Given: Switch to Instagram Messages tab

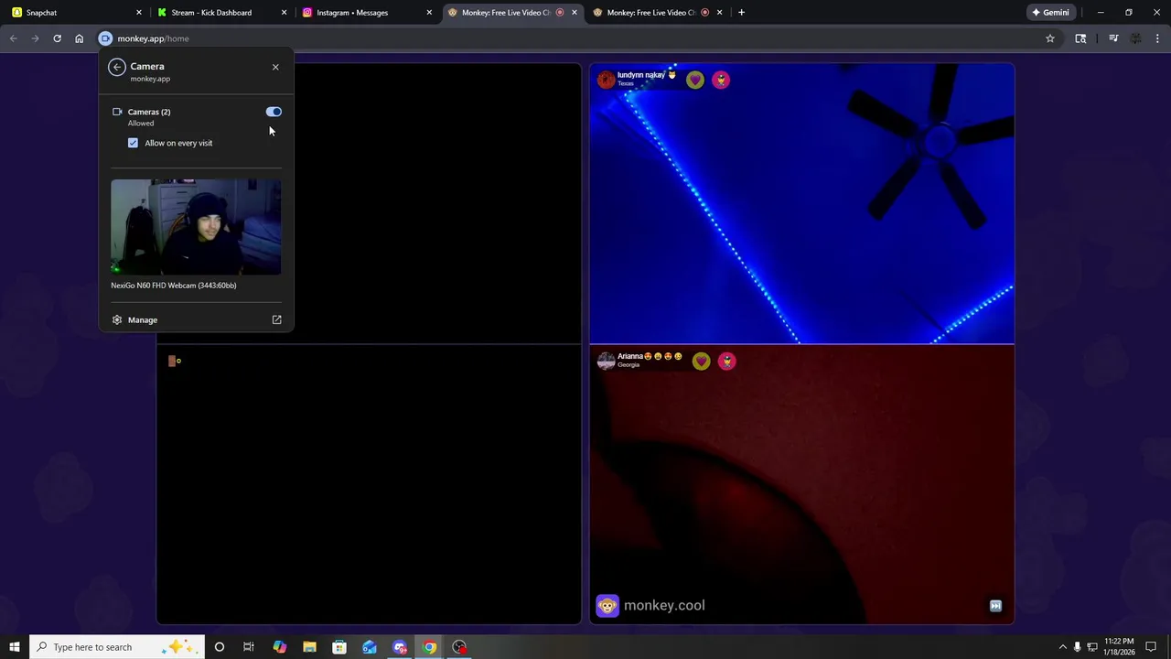Looking at the screenshot, I should point(366,13).
